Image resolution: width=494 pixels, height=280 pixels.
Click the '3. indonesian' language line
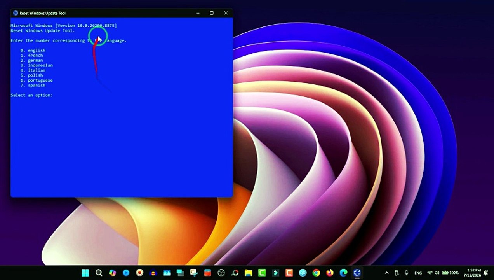[x=37, y=65]
